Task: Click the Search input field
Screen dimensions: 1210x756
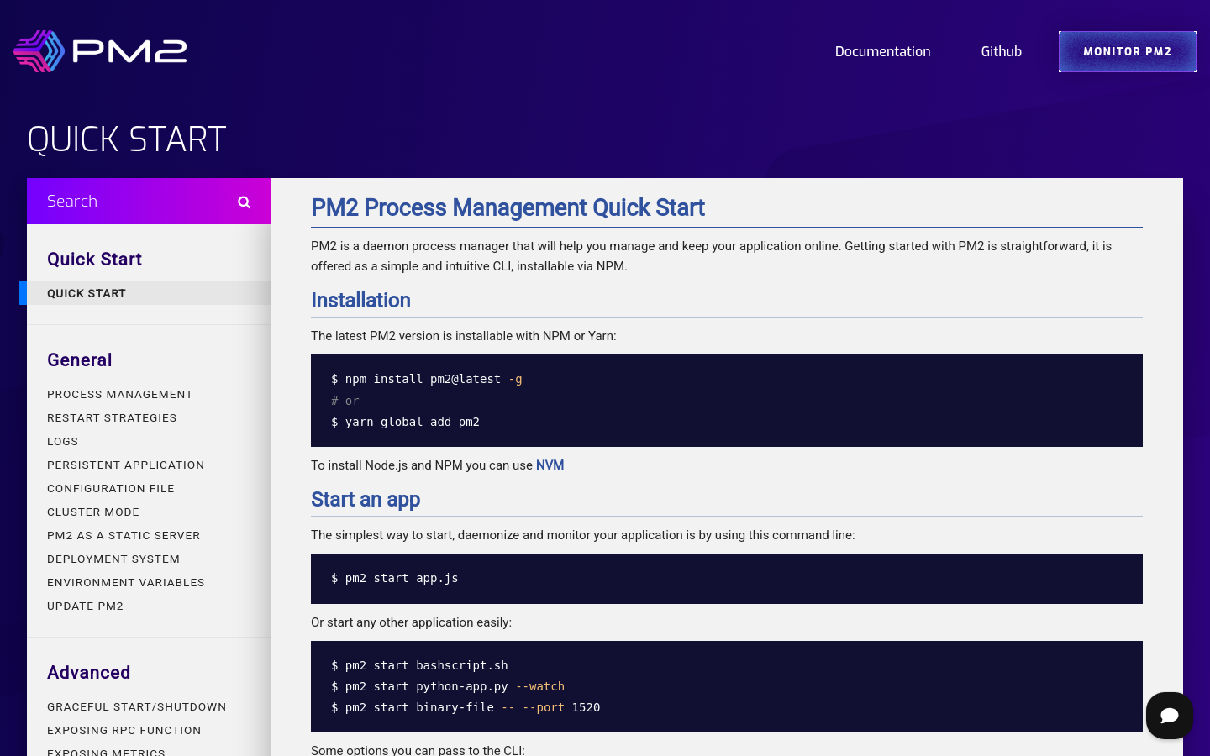Action: pos(134,202)
